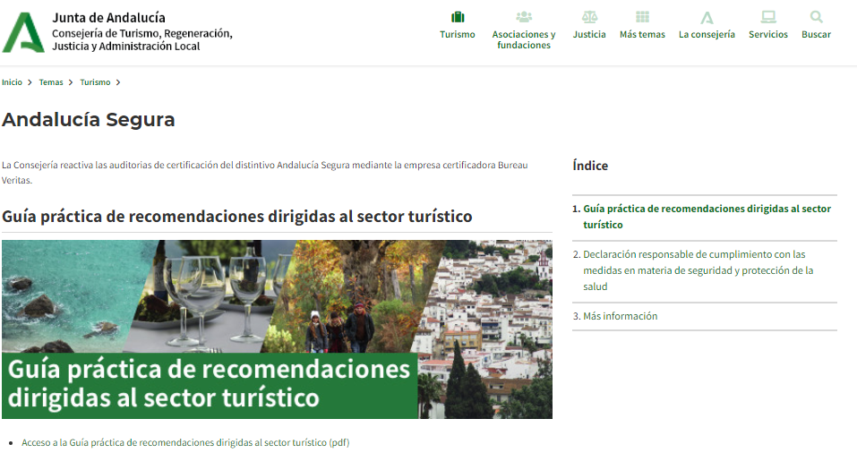The height and width of the screenshot is (470, 857).
Task: Open the La consejería menu label
Action: tap(707, 34)
